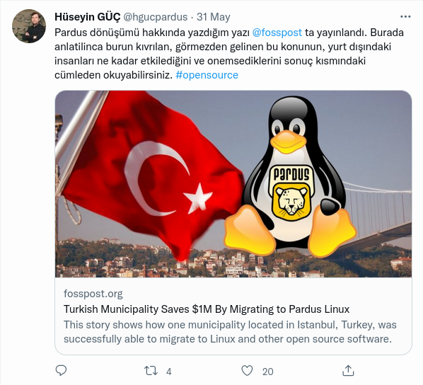The width and height of the screenshot is (423, 385).
Task: Click the fosspost.org domain text
Action: click(93, 294)
